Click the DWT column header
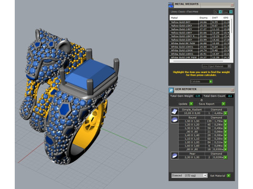This screenshot has width=253, height=189. click(217, 18)
